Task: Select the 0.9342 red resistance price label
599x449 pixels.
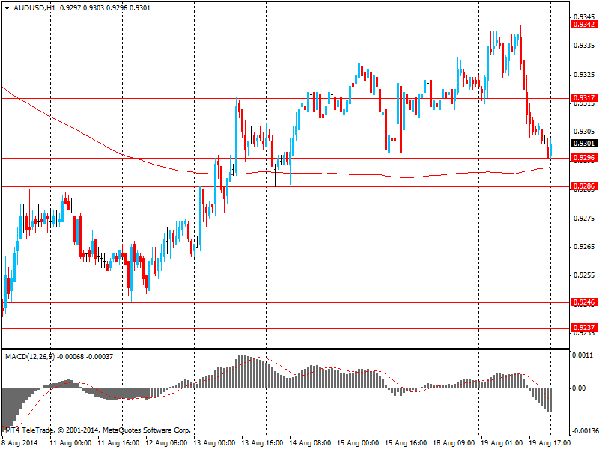Action: pyautogui.click(x=583, y=25)
